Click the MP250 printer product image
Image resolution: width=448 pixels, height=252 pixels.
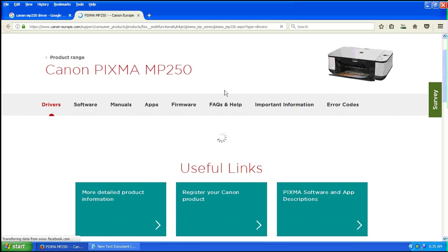tap(360, 63)
